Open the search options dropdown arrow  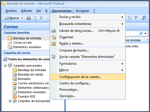point(146,33)
